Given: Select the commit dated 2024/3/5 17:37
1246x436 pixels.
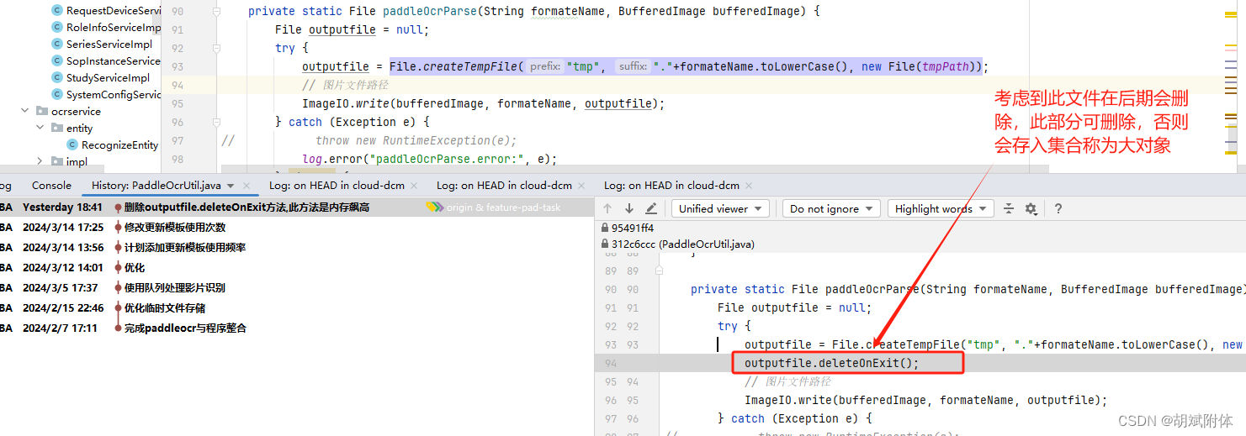Looking at the screenshot, I should [297, 287].
